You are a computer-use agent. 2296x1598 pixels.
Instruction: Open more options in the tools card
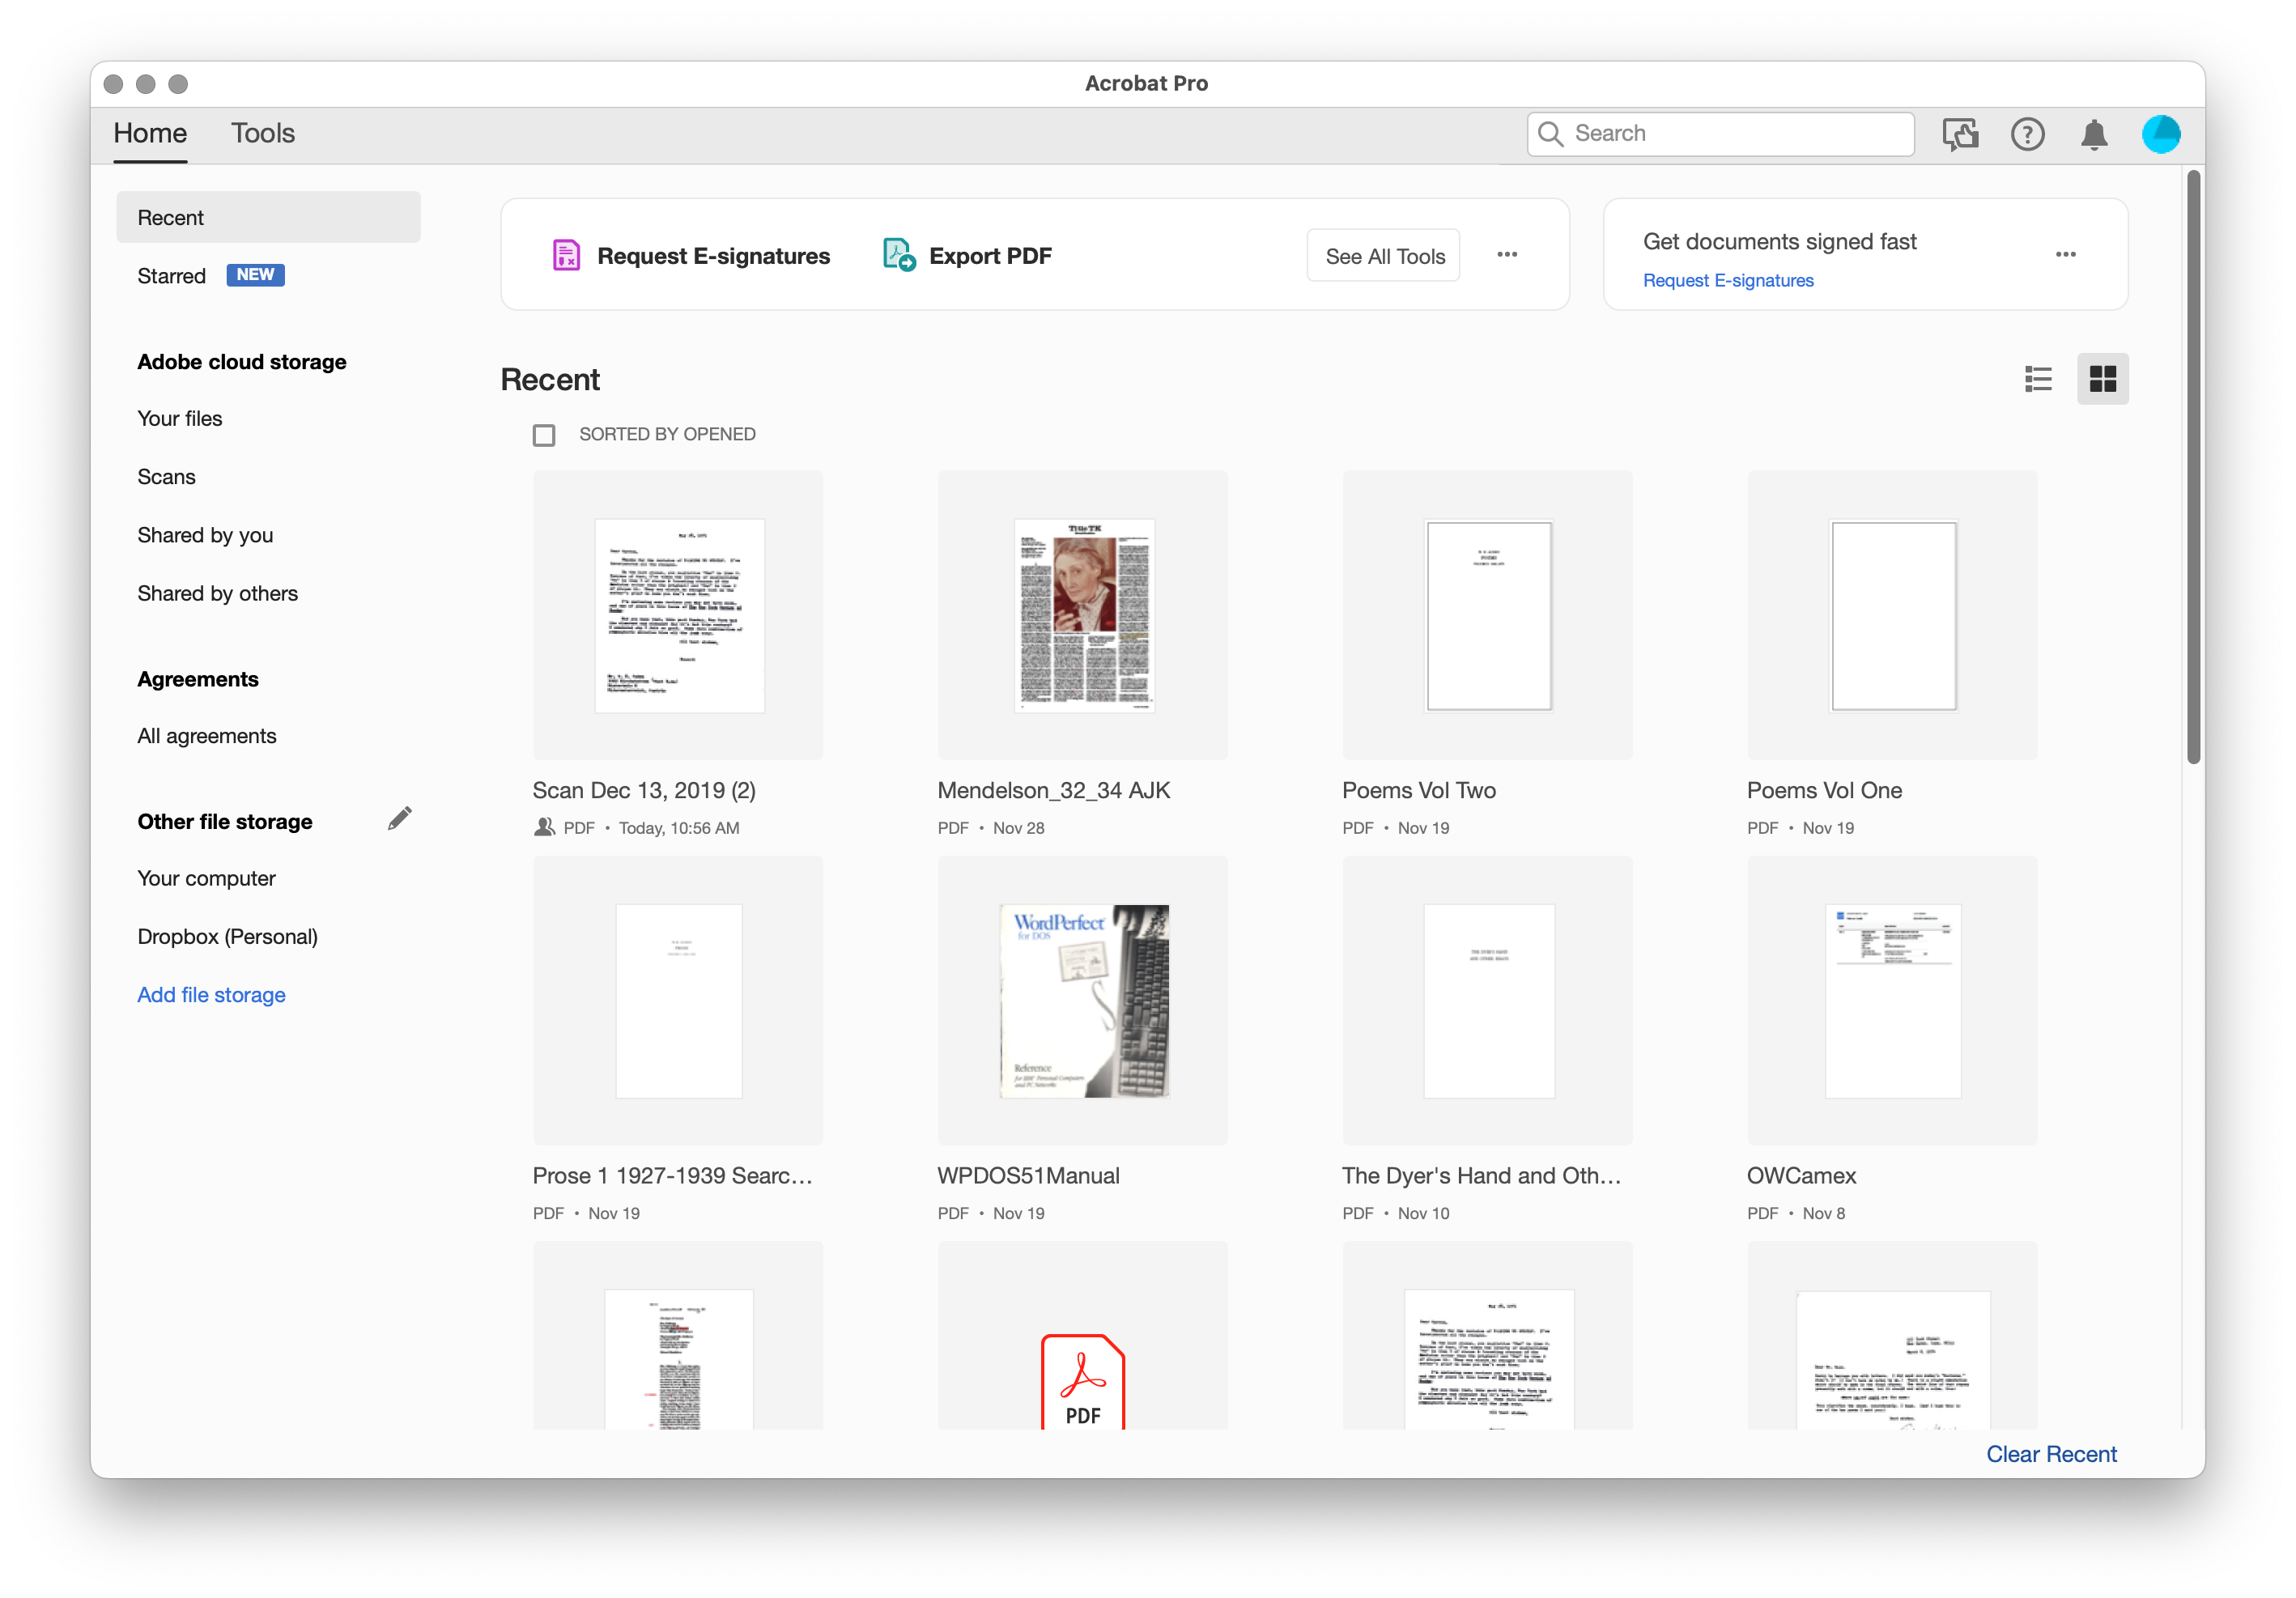1507,255
